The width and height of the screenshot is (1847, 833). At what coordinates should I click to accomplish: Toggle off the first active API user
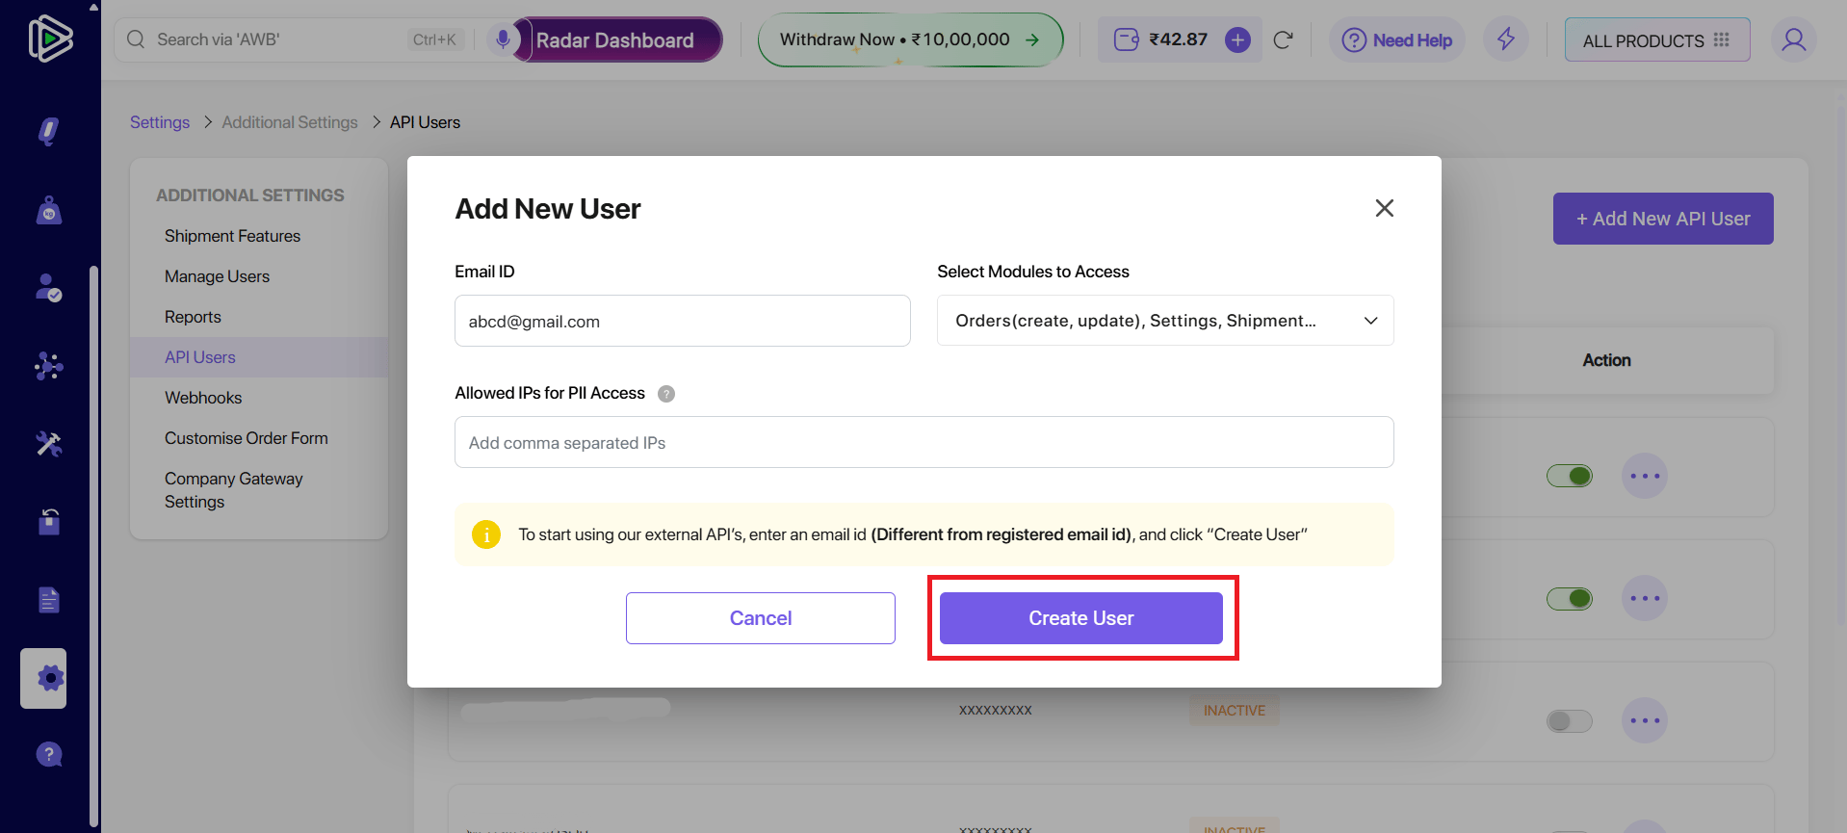[1570, 476]
